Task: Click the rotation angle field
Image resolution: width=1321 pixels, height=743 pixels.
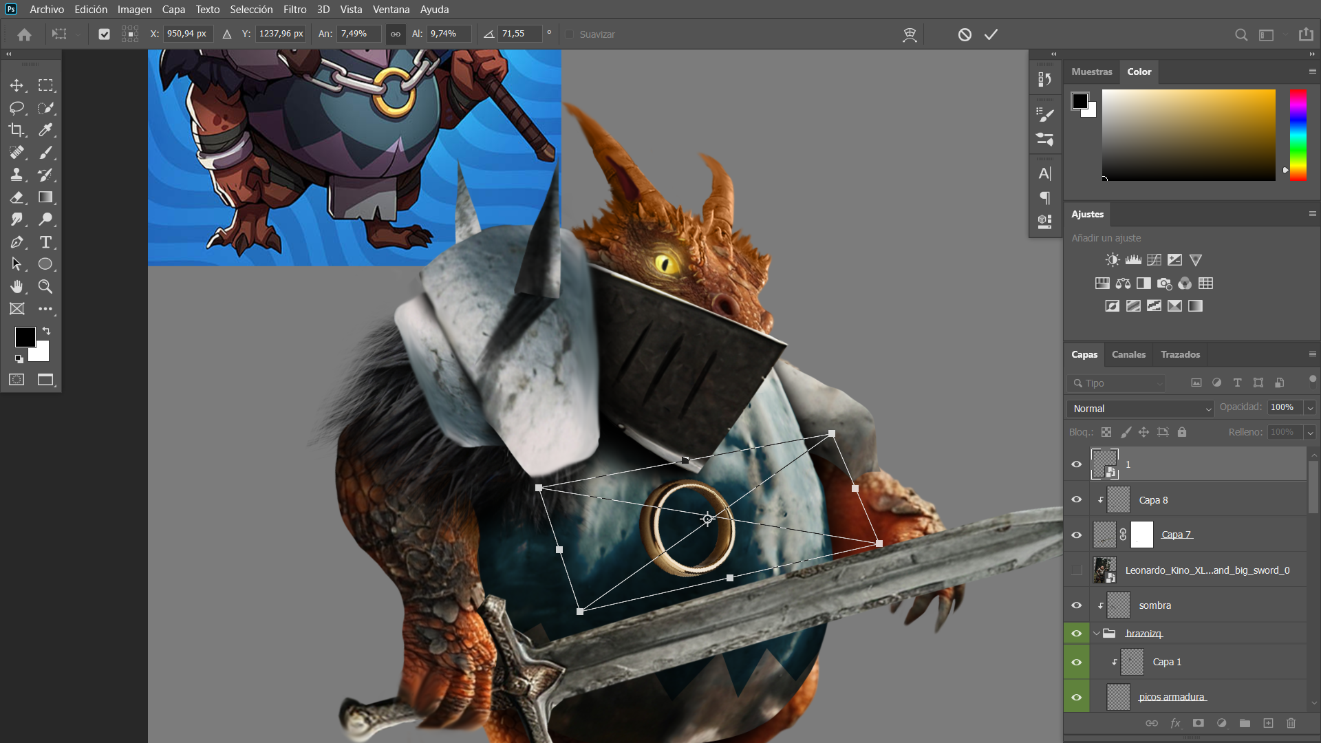Action: [x=520, y=34]
